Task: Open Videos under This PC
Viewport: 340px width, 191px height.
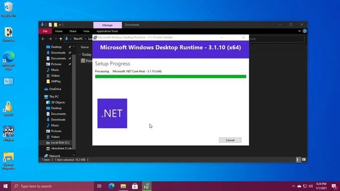Action: (55, 137)
